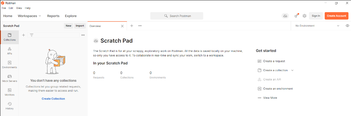Click the Create an API icon
Screen dimensions: 351x116
tap(259, 79)
